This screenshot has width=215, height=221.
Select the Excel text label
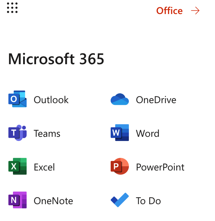coord(44,167)
